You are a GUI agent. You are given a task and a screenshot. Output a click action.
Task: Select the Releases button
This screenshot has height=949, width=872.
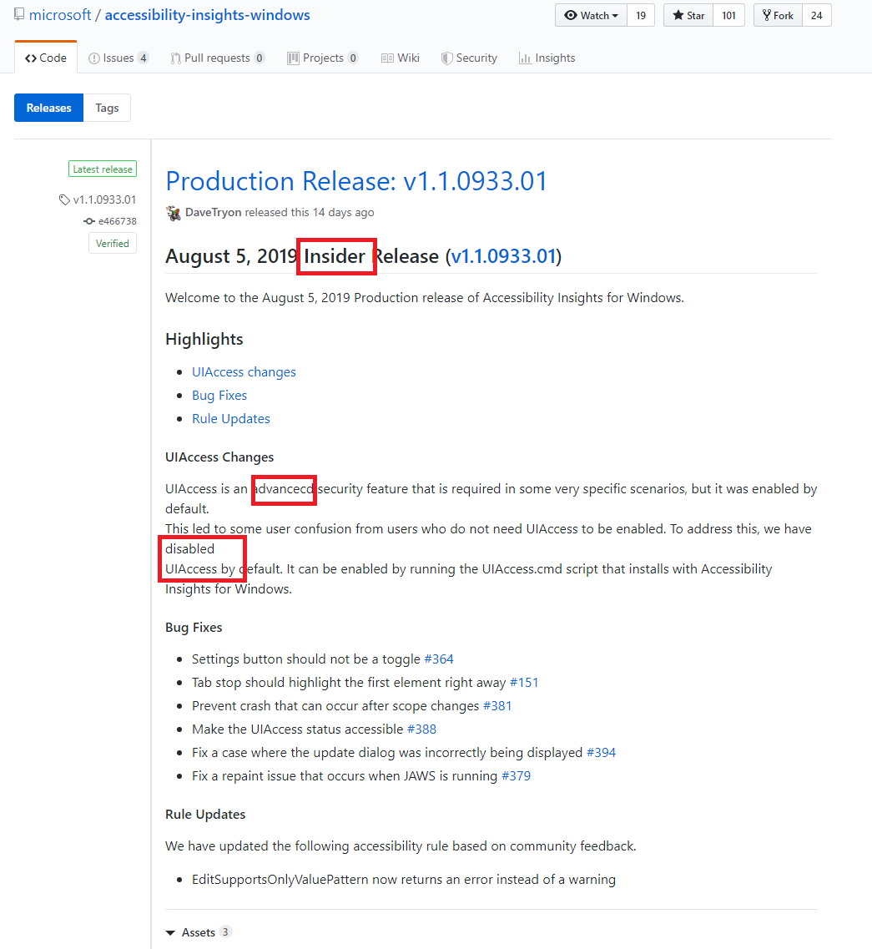pyautogui.click(x=49, y=108)
